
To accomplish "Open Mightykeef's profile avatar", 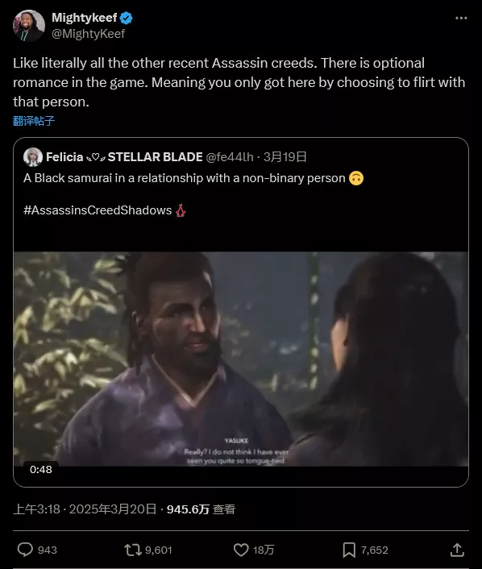I will point(29,26).
